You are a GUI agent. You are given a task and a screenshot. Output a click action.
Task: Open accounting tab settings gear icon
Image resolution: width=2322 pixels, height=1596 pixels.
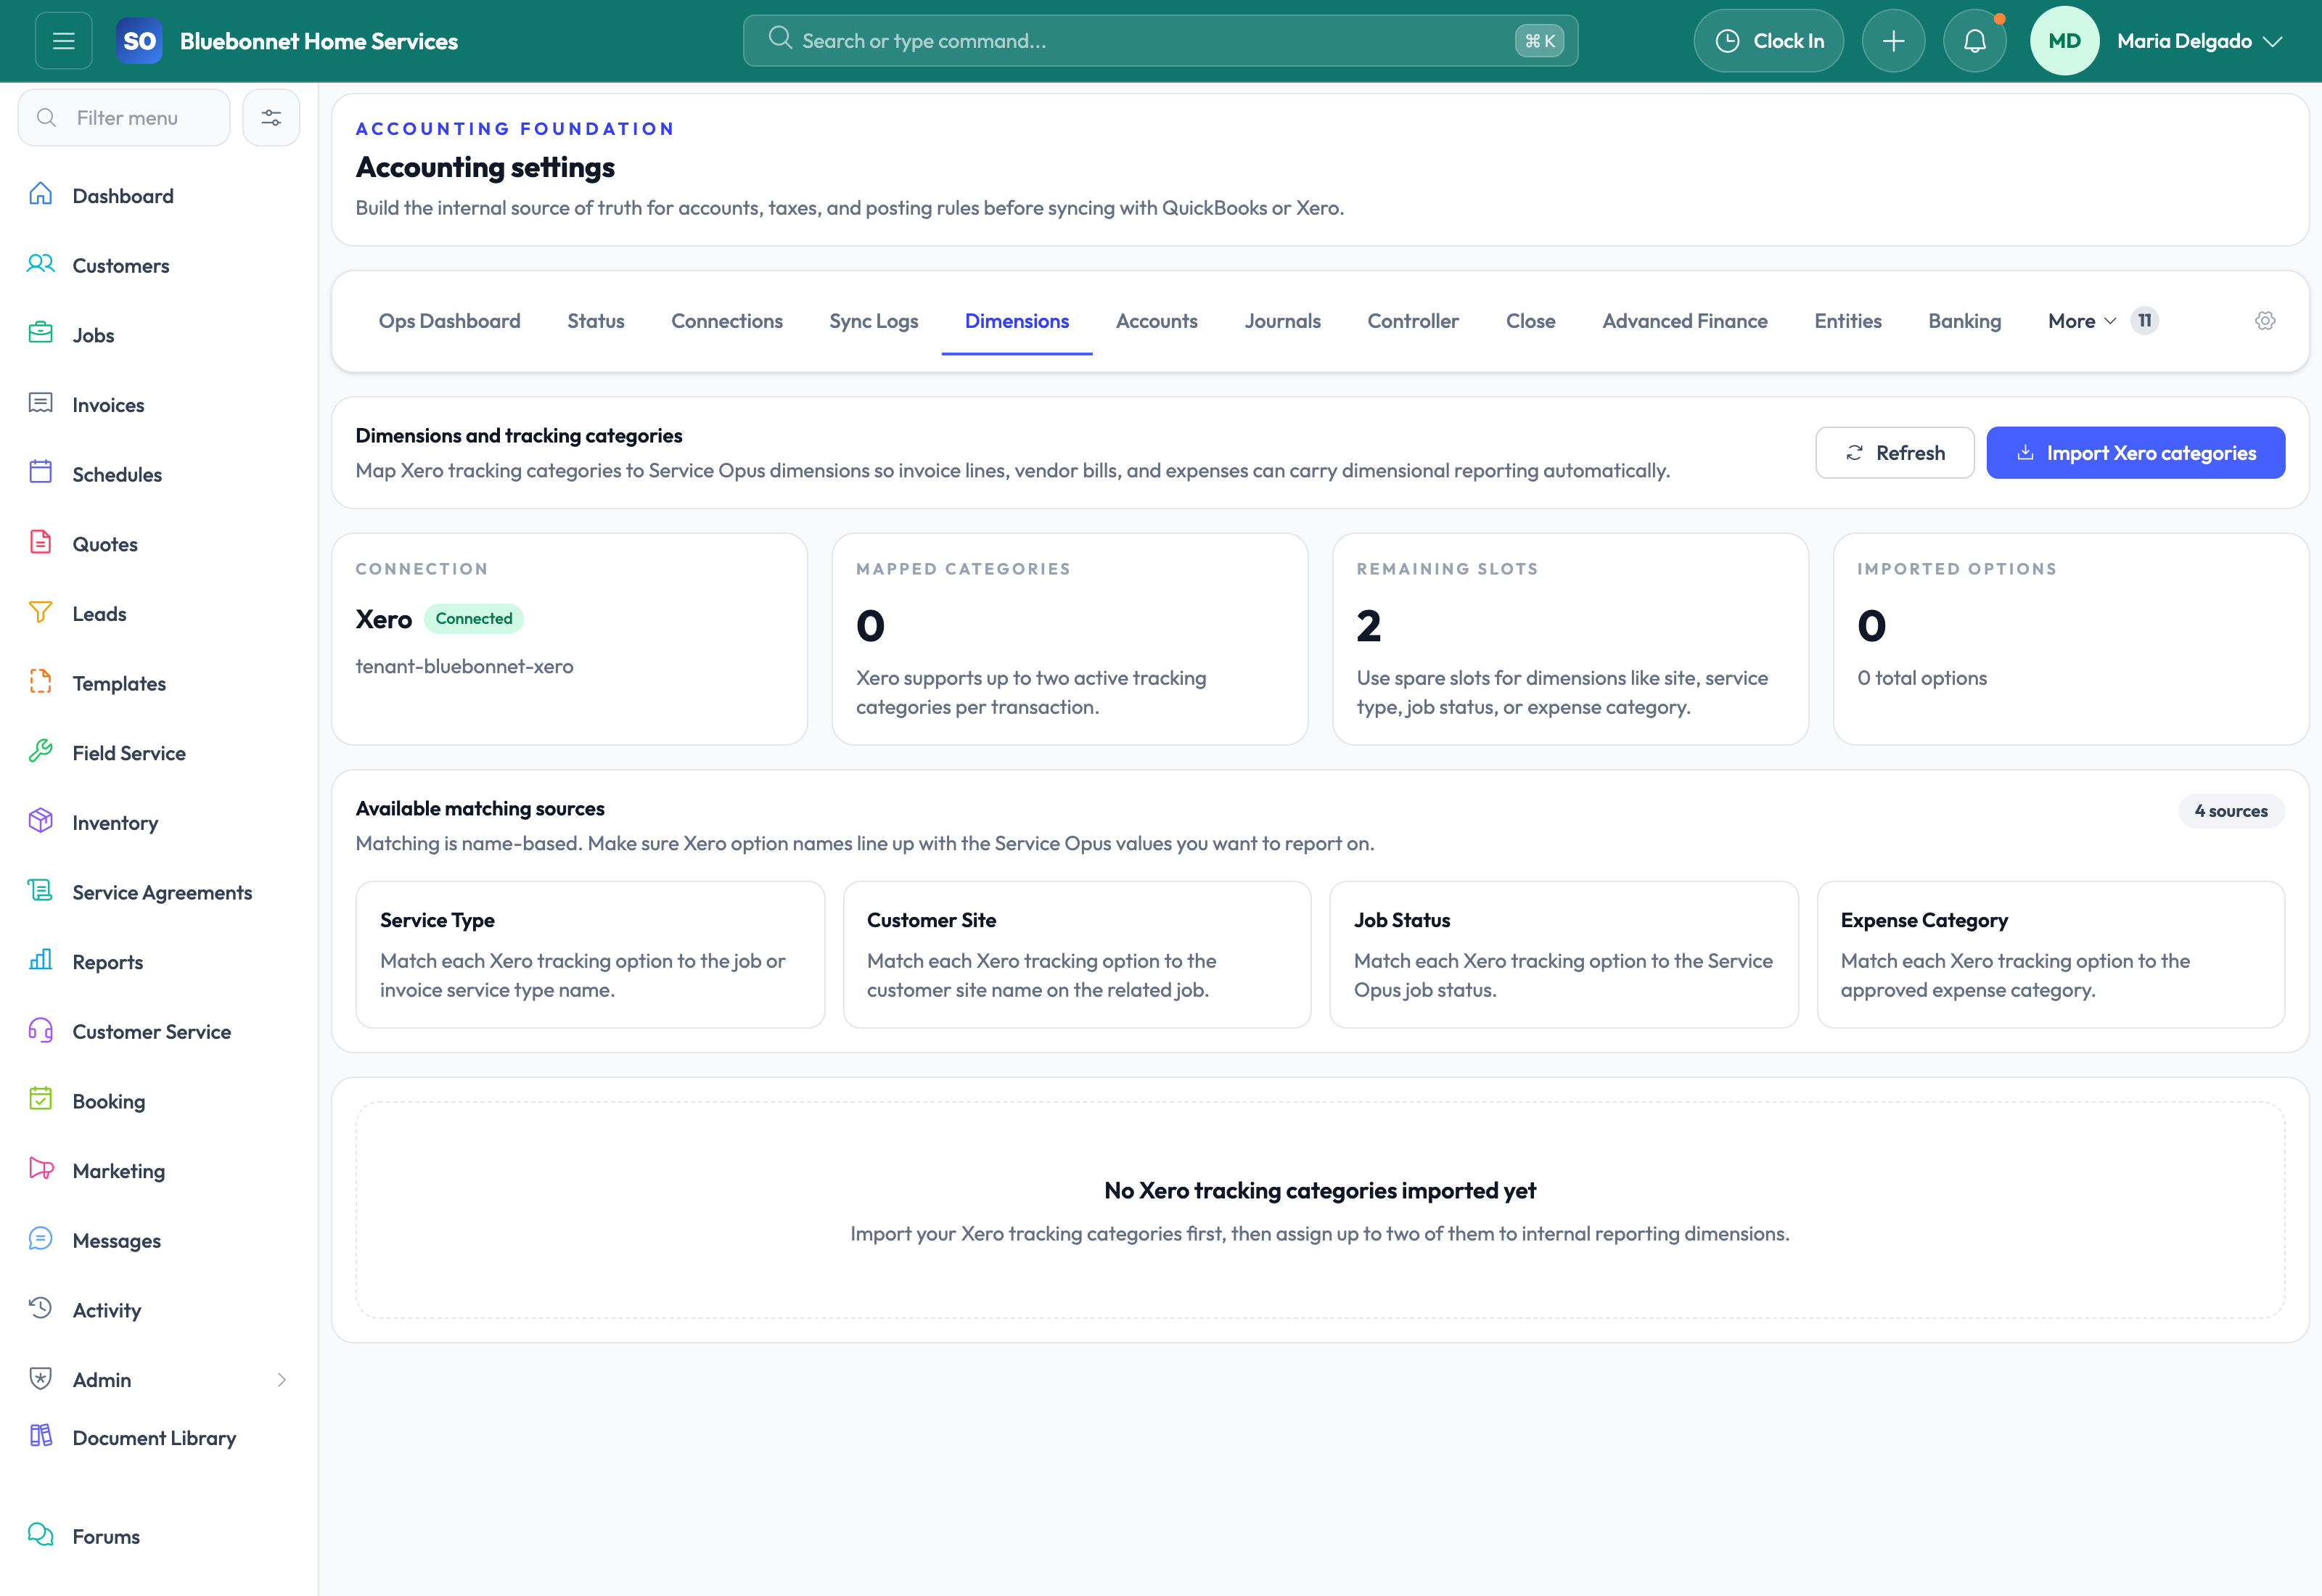coord(2265,321)
